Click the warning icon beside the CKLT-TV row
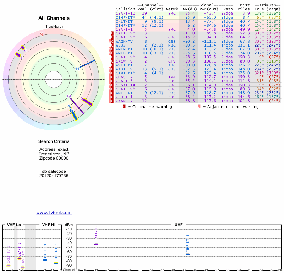This screenshot has height=273, width=284. coord(113,33)
